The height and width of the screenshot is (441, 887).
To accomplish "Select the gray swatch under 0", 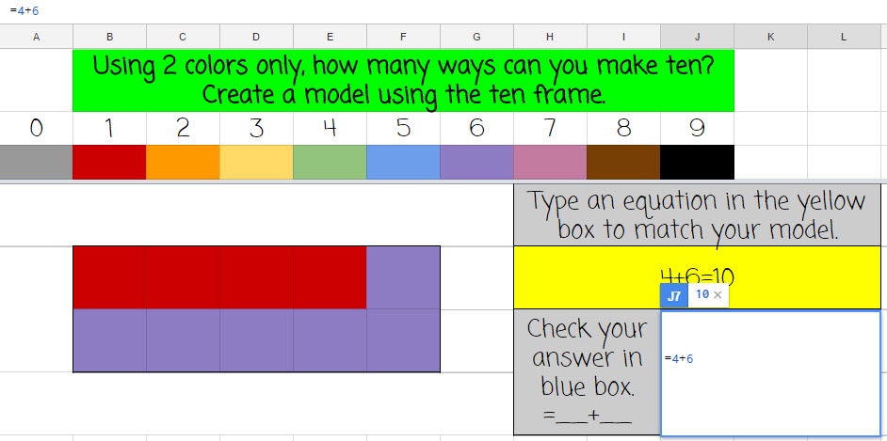I will [36, 162].
